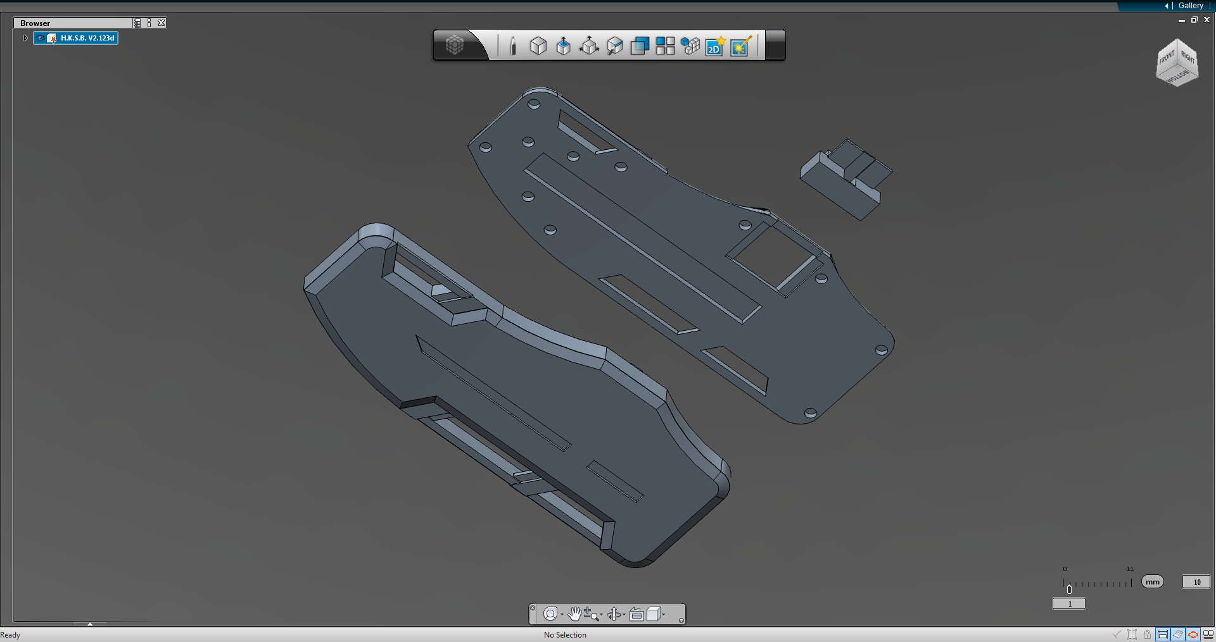
Task: Open the Construct press-pull tool
Action: pyautogui.click(x=563, y=46)
